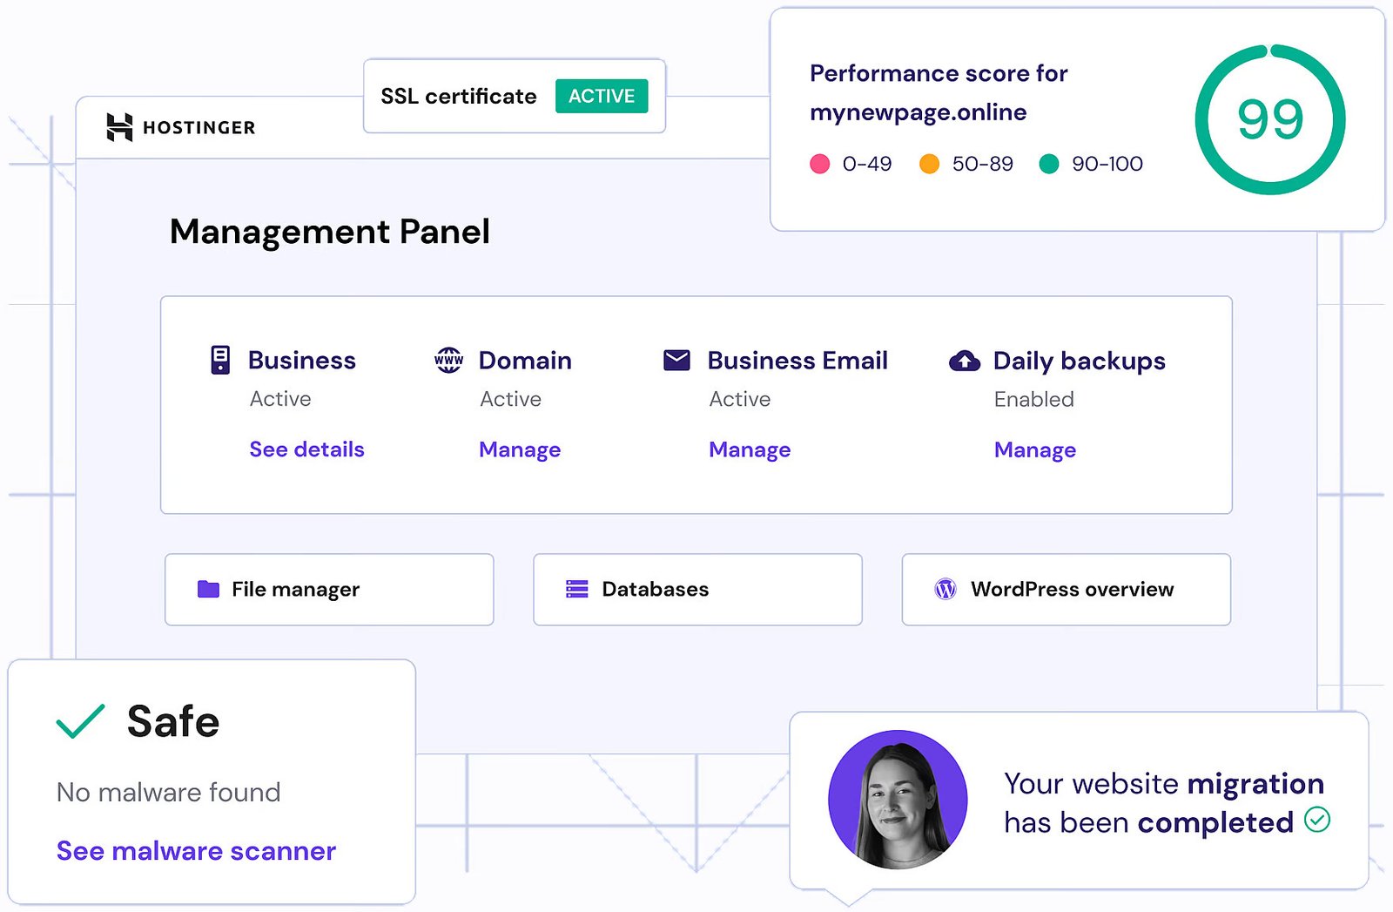Click the WordPress logo icon

point(945,590)
